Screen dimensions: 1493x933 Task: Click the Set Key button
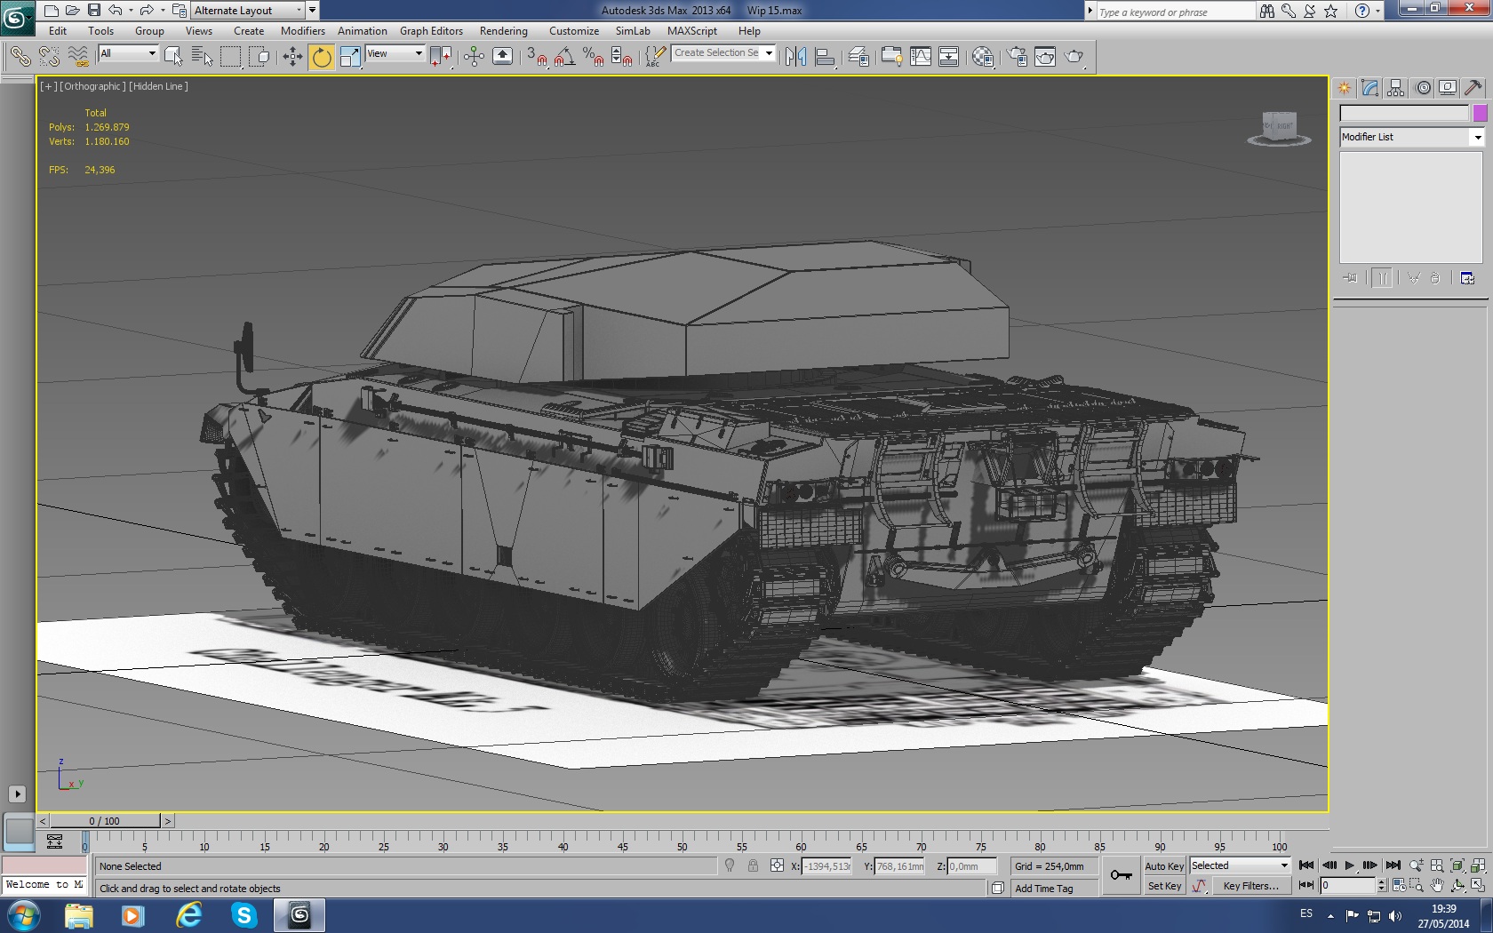pos(1164,886)
